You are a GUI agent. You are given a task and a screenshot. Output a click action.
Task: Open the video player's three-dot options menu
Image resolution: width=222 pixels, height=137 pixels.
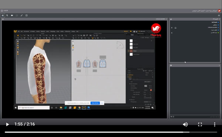215,124
